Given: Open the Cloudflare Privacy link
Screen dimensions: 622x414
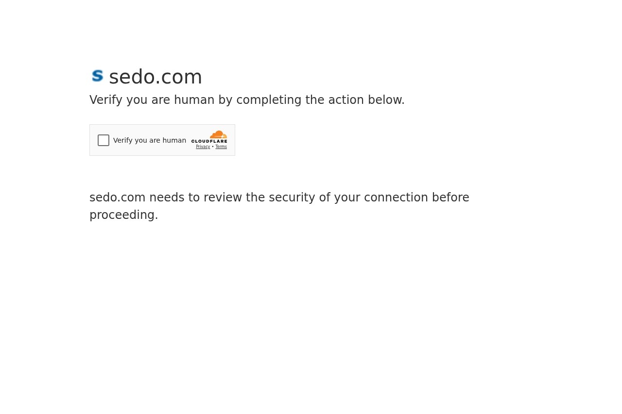Looking at the screenshot, I should [203, 147].
